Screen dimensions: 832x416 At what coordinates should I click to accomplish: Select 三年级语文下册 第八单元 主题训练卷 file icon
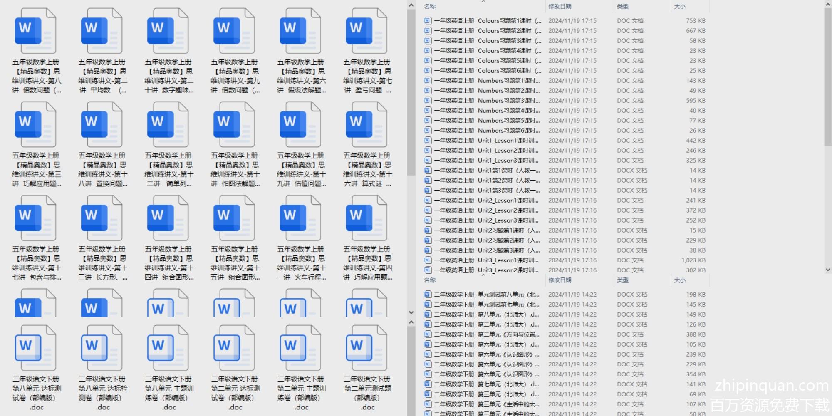pos(168,348)
